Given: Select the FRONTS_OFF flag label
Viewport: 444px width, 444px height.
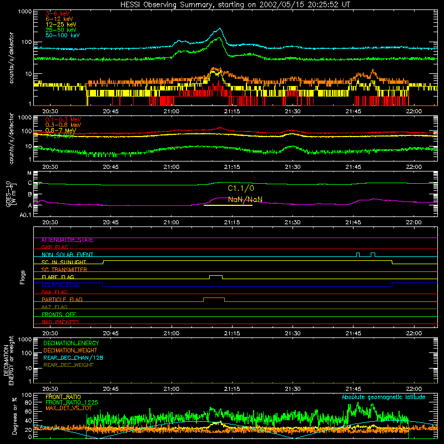Looking at the screenshot, I should coord(59,315).
